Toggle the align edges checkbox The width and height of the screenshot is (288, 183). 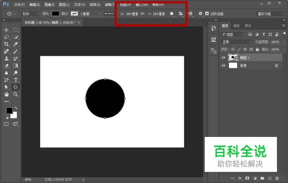(207, 13)
